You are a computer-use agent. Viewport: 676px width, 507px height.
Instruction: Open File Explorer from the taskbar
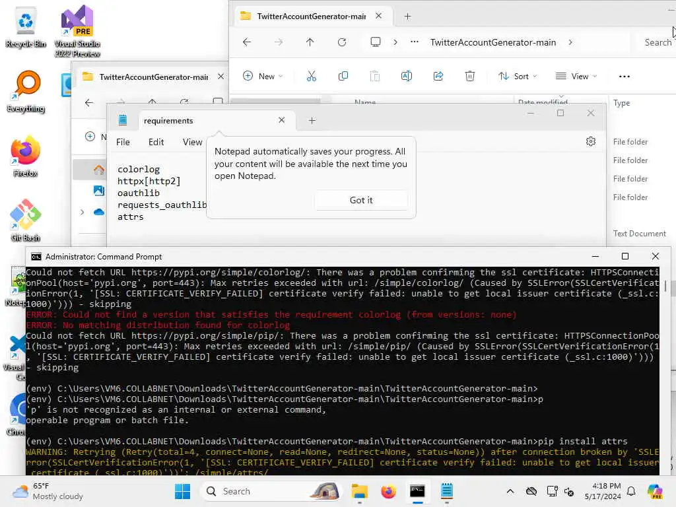tap(359, 491)
